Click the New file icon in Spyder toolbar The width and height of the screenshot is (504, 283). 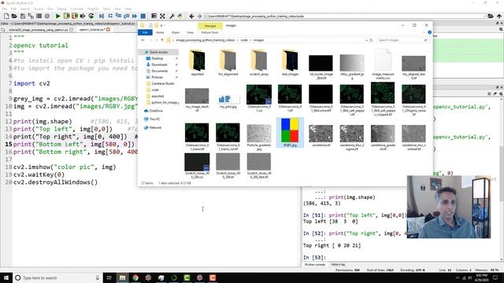pos(6,16)
